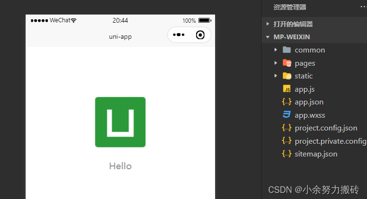Viewport: 367px width, 199px height.
Task: Select the Hello text in simulator
Action: (x=120, y=166)
